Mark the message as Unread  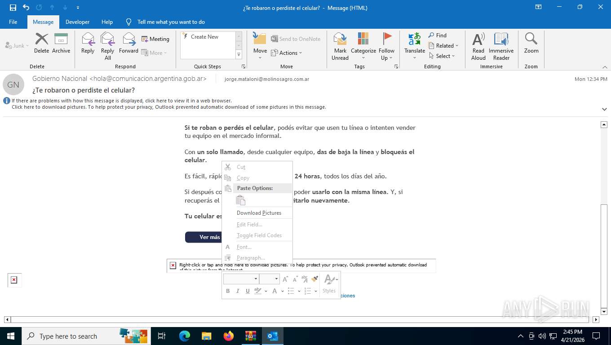click(x=340, y=46)
